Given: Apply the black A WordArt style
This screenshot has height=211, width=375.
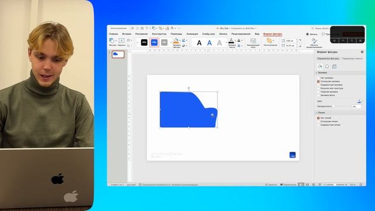Looking at the screenshot, I should (199, 43).
